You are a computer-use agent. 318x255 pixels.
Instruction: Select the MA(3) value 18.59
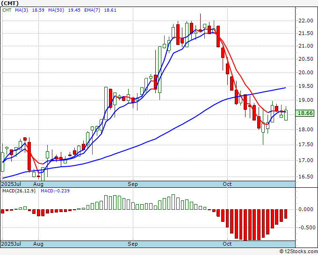coord(38,10)
